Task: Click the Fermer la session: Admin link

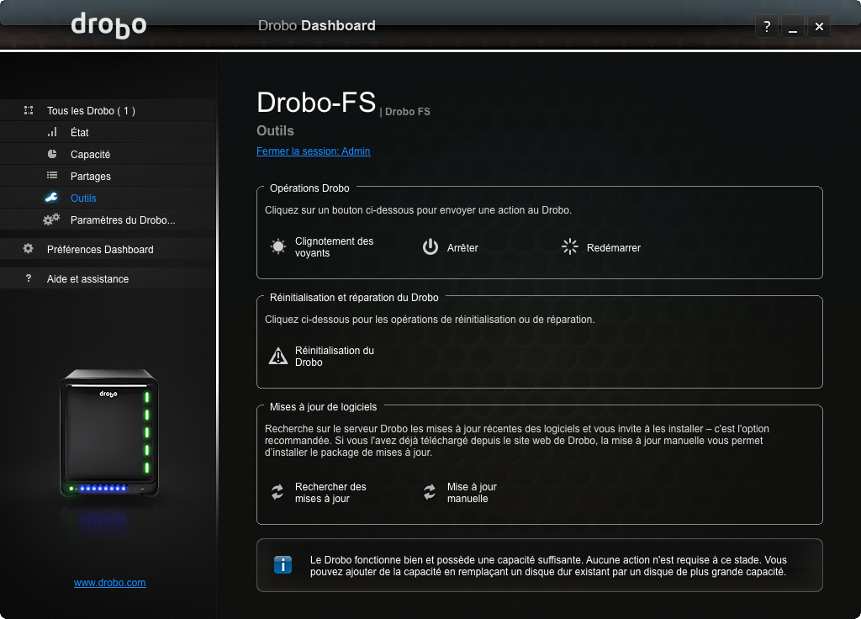Action: 313,151
